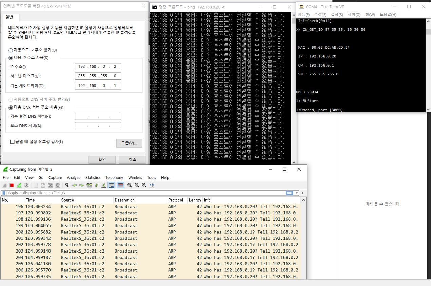
Task: Click the Resize columns toolbar icon
Action: pyautogui.click(x=152, y=185)
